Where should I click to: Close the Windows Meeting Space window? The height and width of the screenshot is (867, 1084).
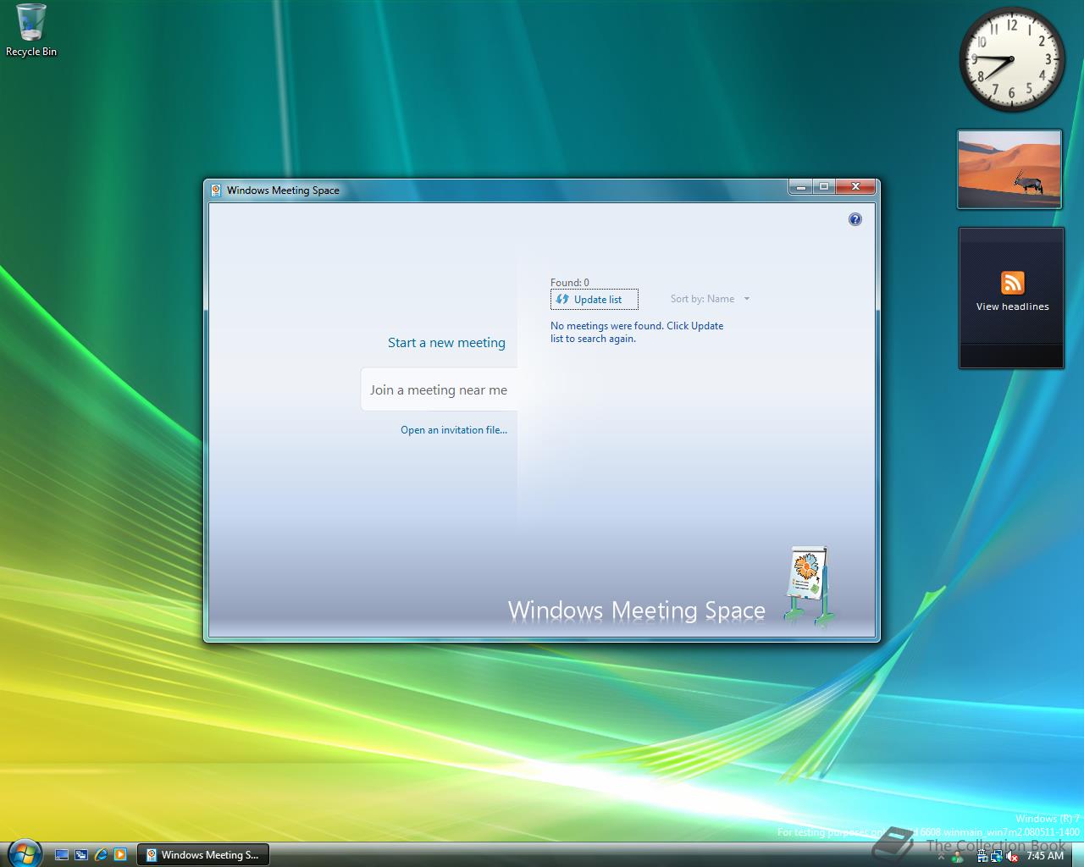coord(856,186)
